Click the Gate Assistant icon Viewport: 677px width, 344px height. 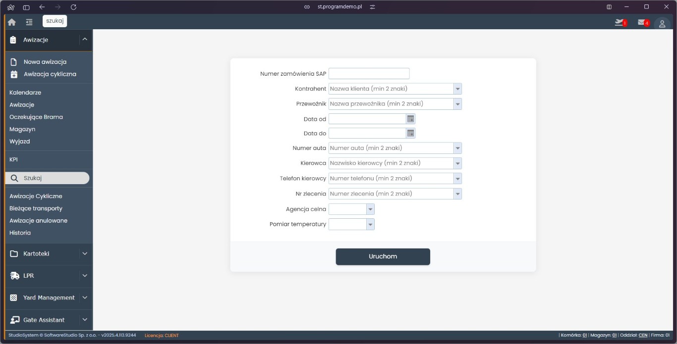point(14,320)
